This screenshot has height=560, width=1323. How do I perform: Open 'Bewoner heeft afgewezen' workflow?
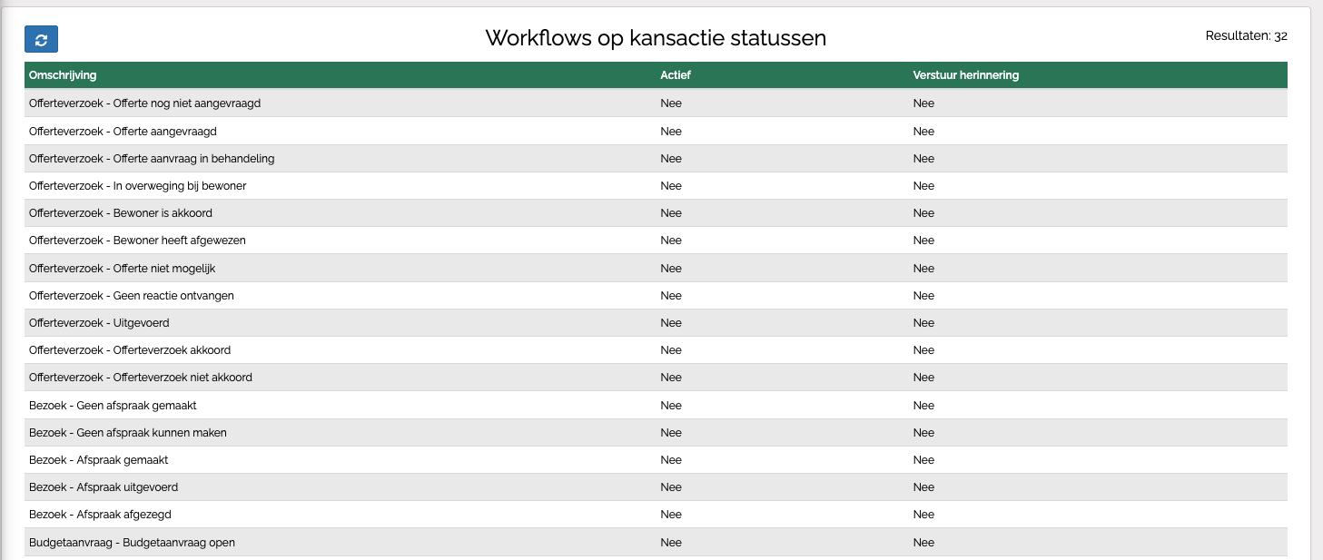click(137, 241)
